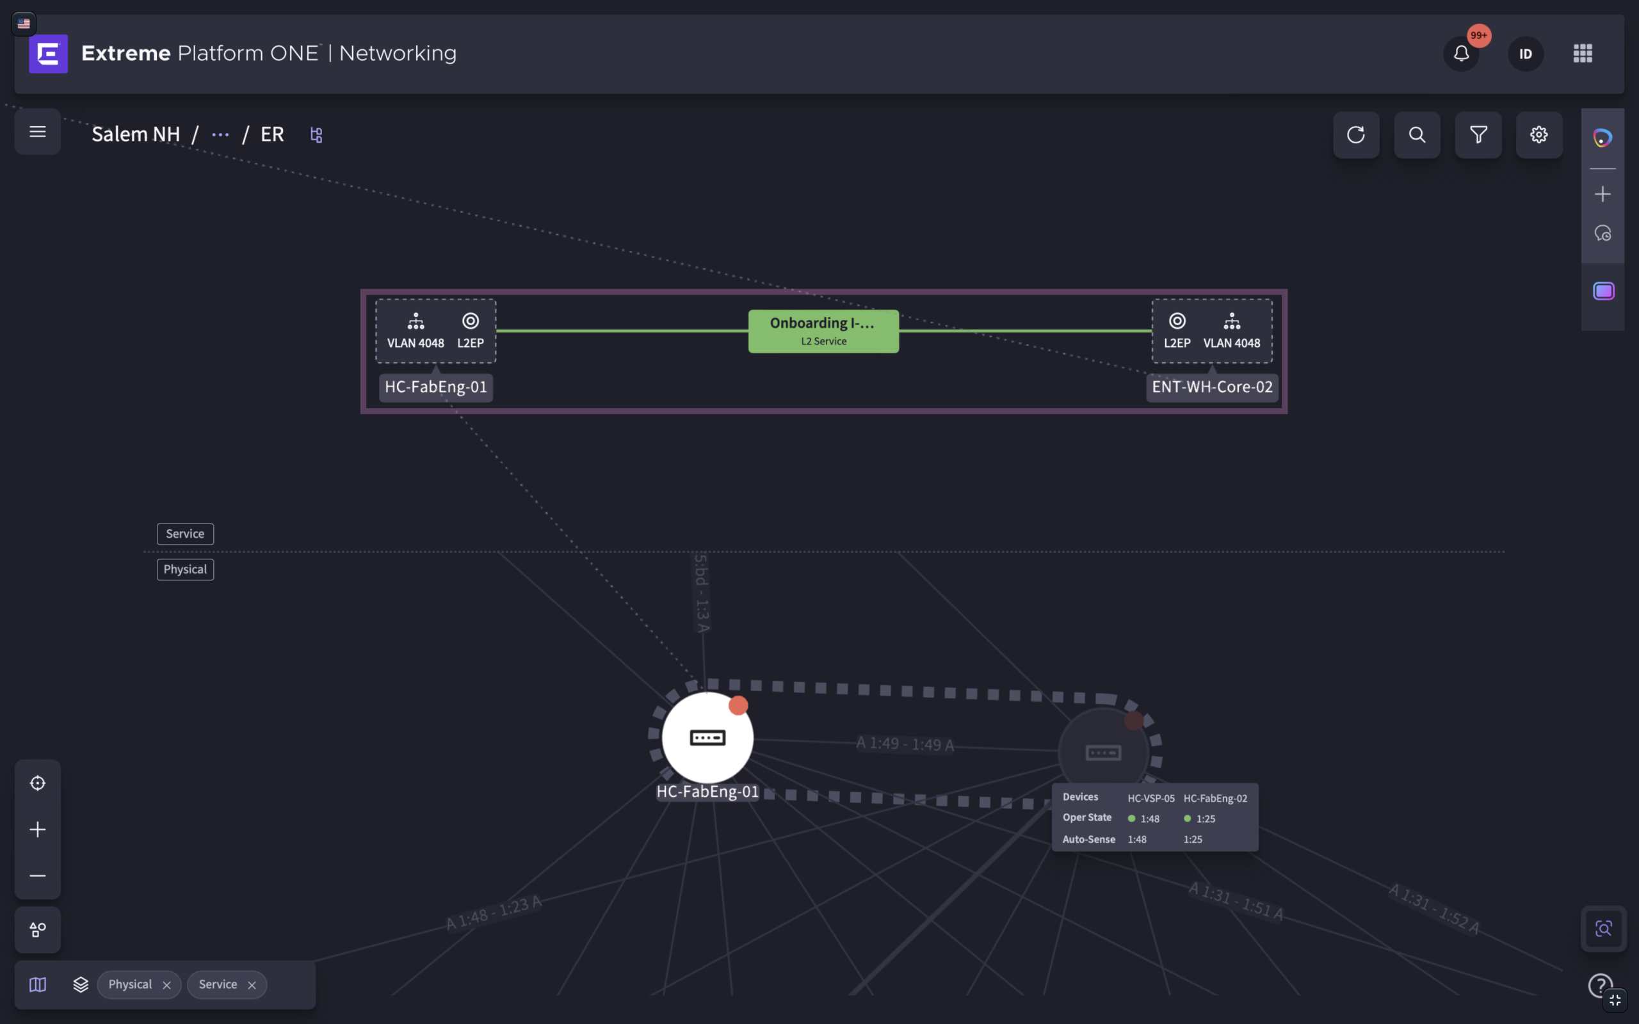The height and width of the screenshot is (1024, 1639).
Task: Open chat history icon in right sidebar
Action: point(1603,234)
